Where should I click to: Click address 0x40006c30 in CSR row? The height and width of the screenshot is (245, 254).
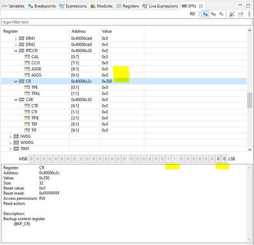click(x=81, y=100)
